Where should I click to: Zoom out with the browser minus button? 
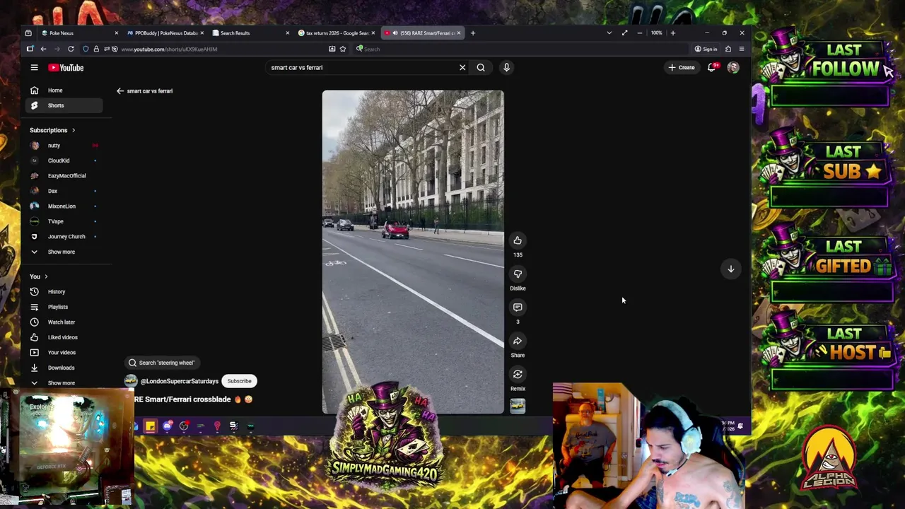640,33
